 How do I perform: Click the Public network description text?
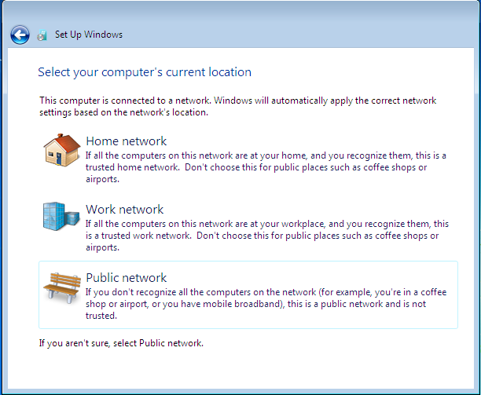266,304
